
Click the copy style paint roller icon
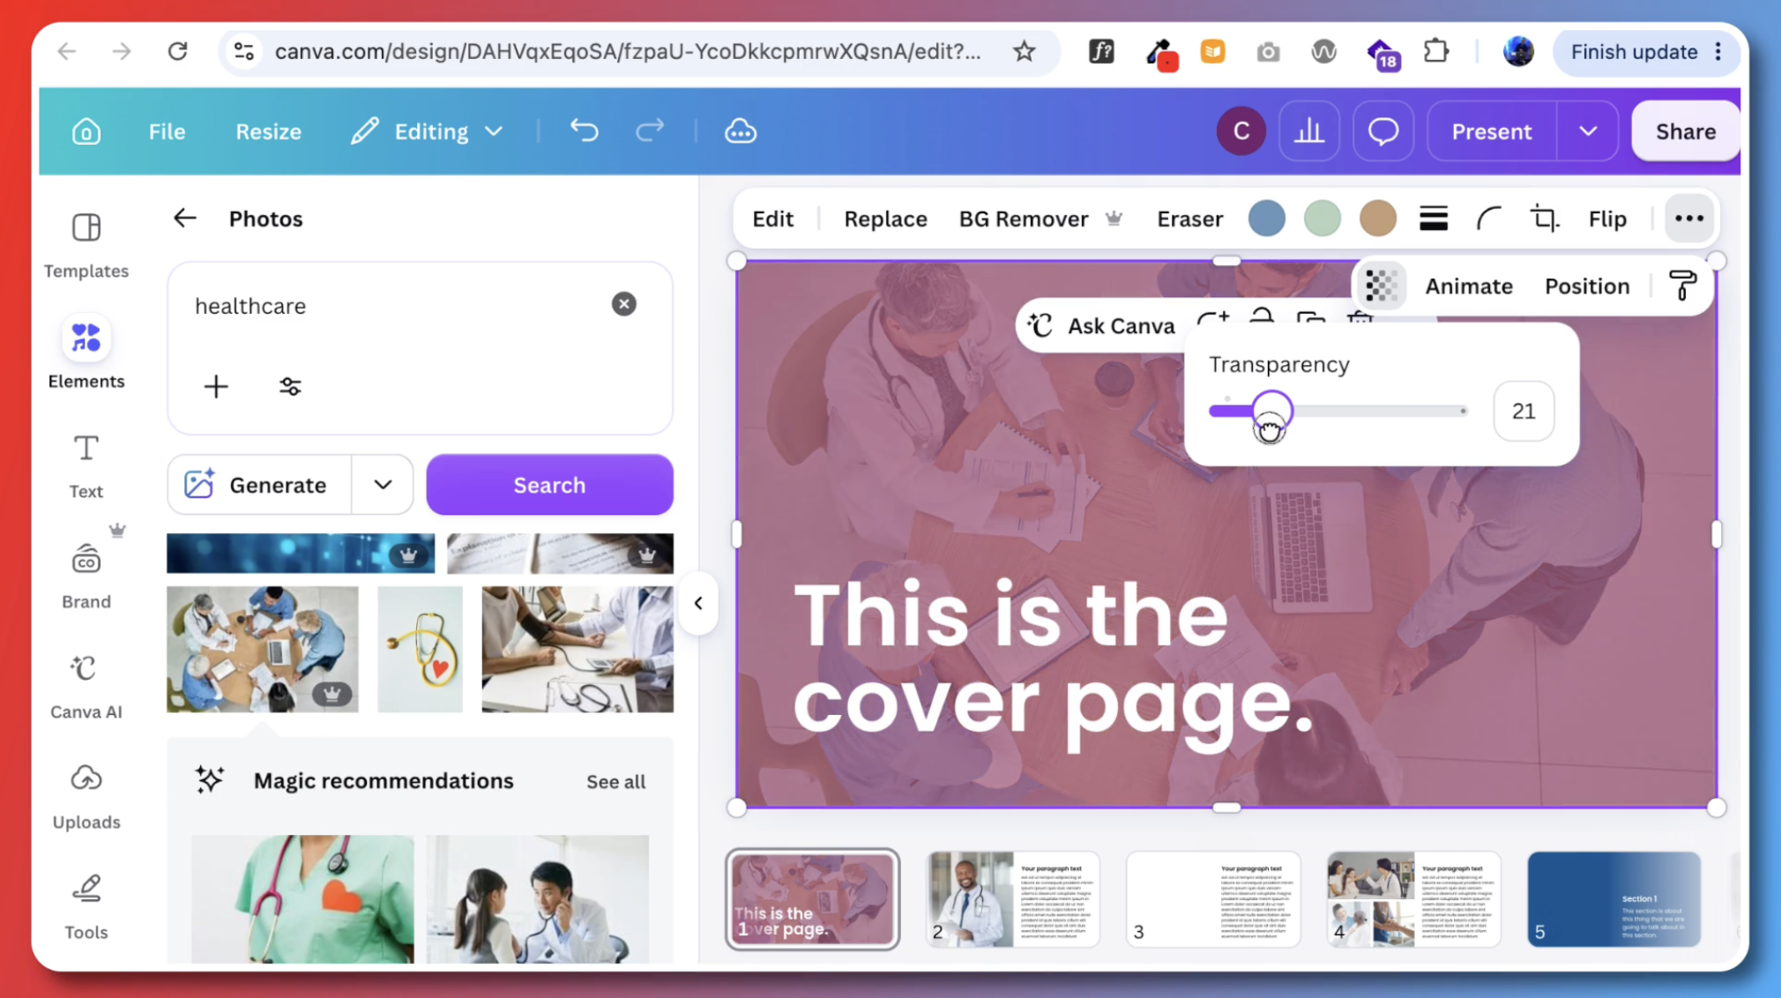point(1682,286)
